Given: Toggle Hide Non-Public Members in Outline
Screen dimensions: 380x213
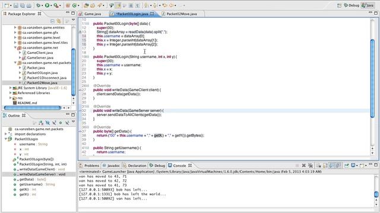Looking at the screenshot, I should [x=61, y=123].
